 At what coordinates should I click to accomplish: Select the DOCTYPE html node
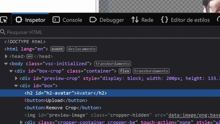25,42
